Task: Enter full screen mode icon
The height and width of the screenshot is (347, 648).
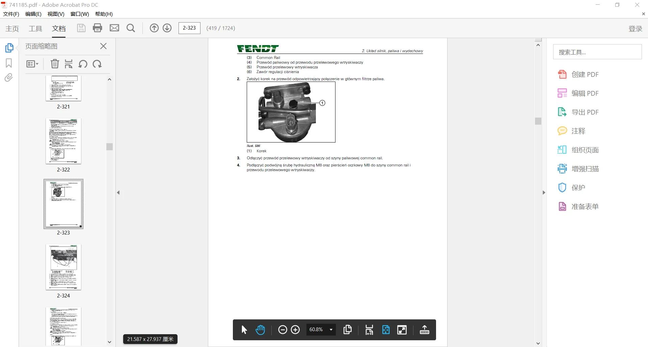Action: pos(402,330)
